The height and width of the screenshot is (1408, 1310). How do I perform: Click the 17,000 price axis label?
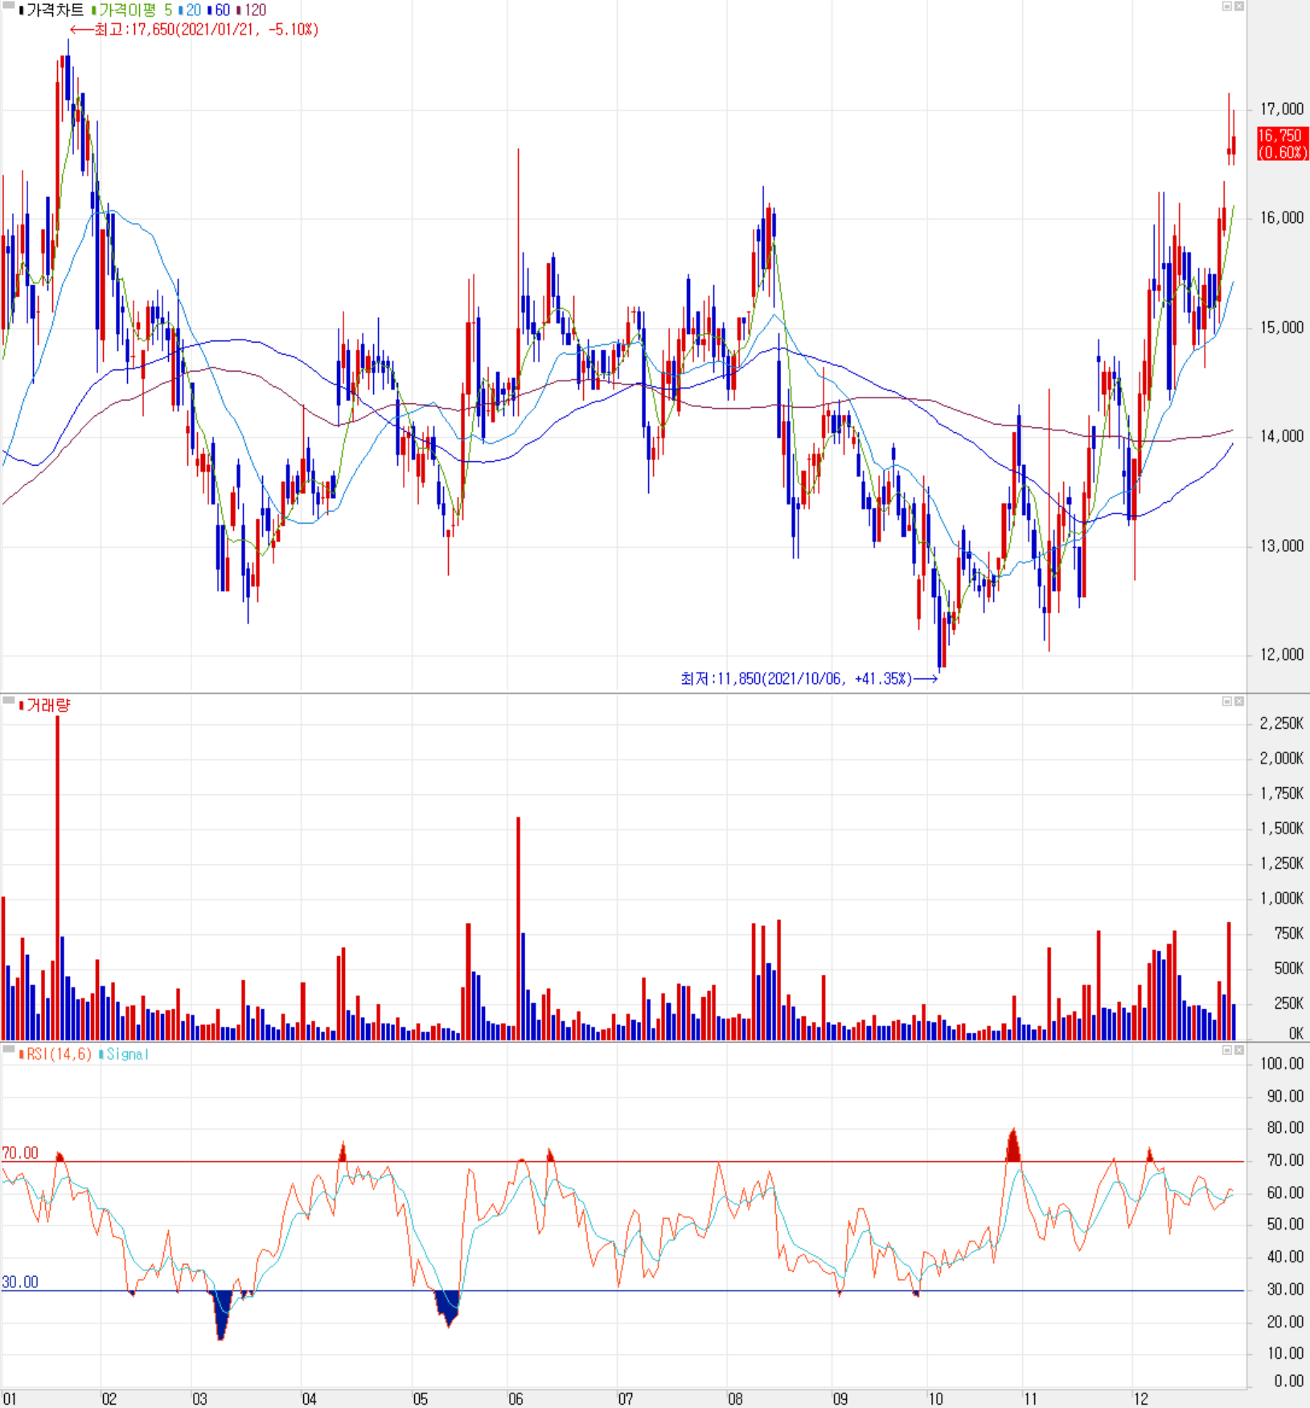(1282, 109)
